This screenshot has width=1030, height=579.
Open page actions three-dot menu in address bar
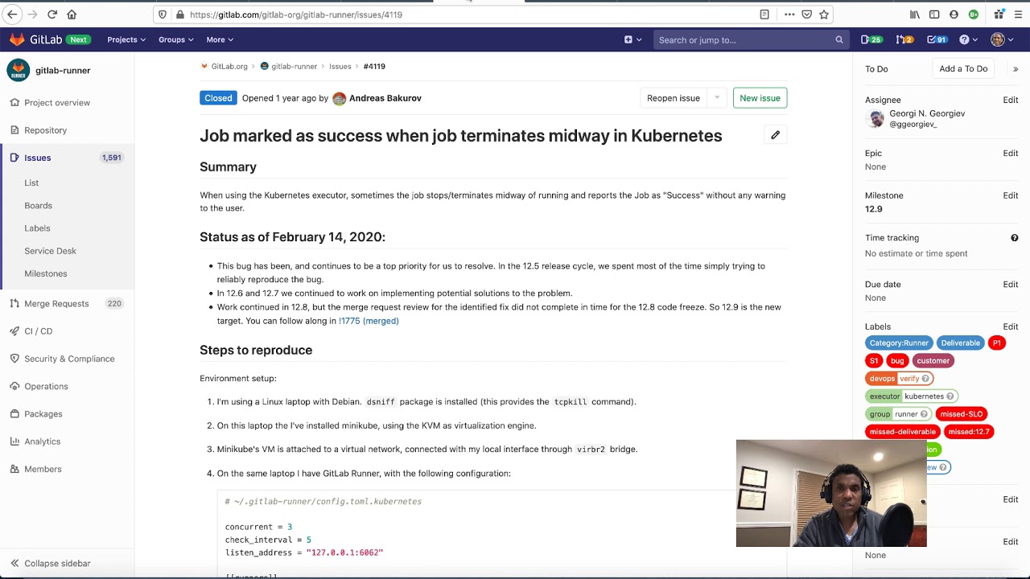tap(789, 14)
